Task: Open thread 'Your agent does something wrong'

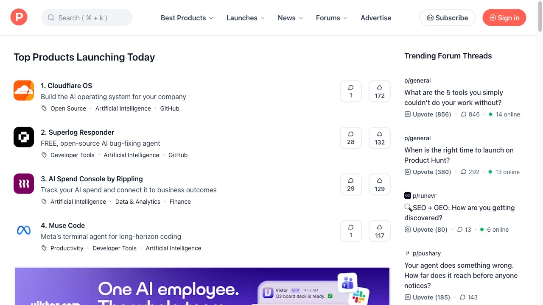Action: click(461, 275)
